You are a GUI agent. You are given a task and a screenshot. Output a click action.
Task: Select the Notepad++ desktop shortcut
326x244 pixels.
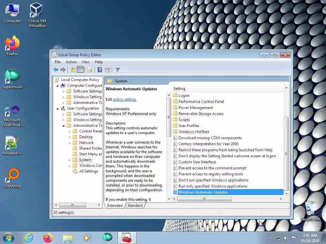12,145
